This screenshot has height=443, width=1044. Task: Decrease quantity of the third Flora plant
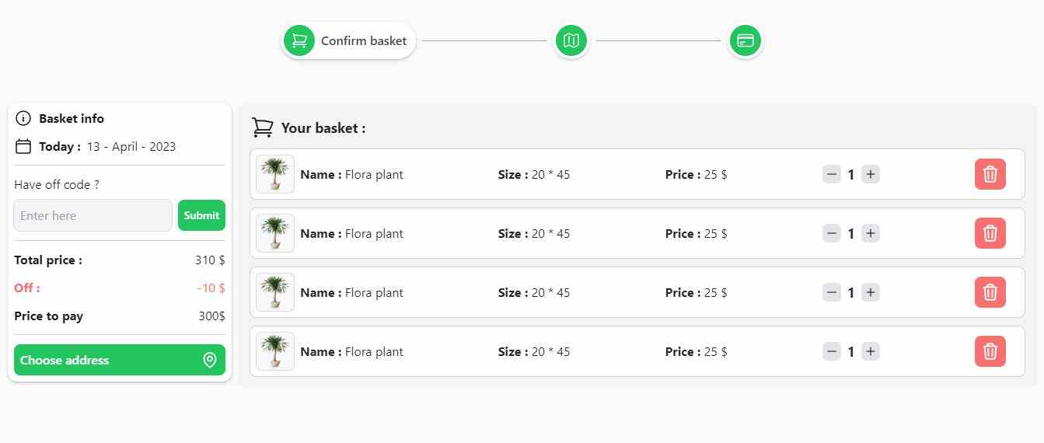[832, 292]
